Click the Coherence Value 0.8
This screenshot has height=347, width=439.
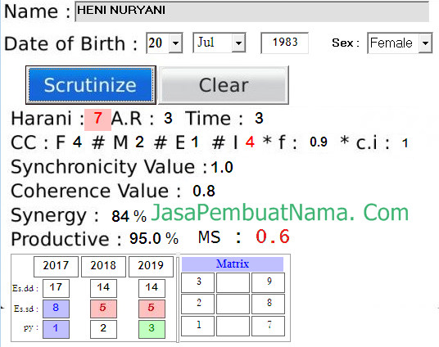(x=204, y=192)
